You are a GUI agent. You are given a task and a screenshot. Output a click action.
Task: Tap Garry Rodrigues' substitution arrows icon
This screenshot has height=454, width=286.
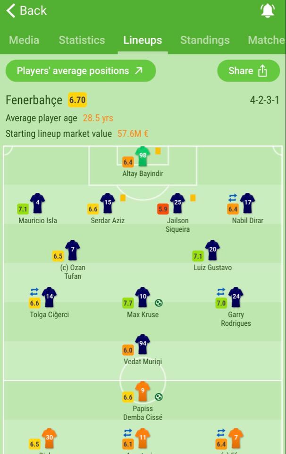coord(221,292)
